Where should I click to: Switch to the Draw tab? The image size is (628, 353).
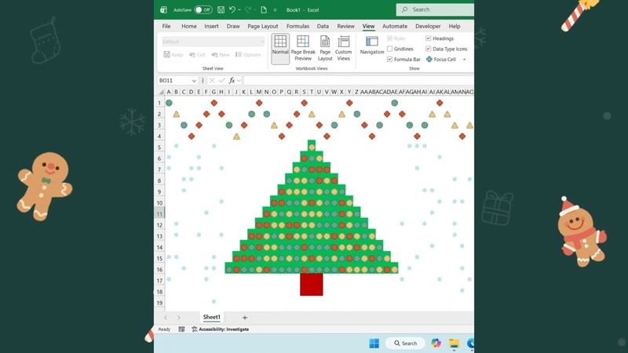coord(233,26)
